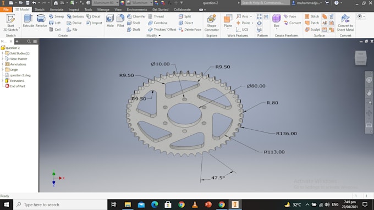
Task: Select the freeform Face tool
Action: (x=290, y=16)
